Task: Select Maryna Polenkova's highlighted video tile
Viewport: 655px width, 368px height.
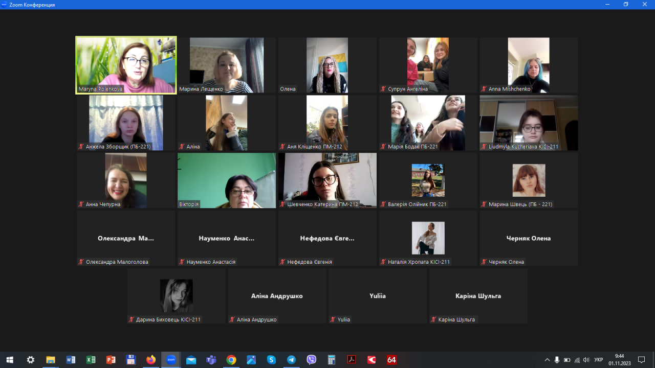Action: tap(126, 65)
